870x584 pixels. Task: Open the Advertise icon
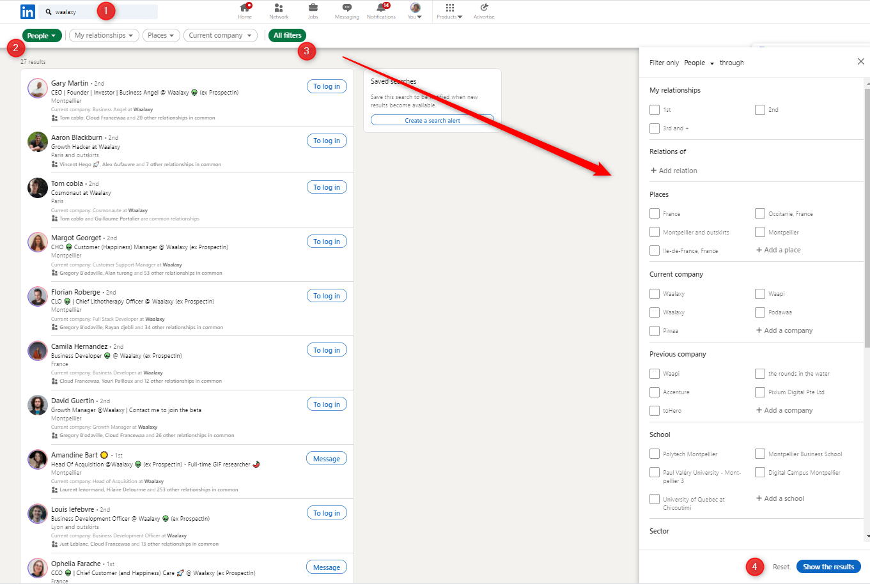[484, 8]
